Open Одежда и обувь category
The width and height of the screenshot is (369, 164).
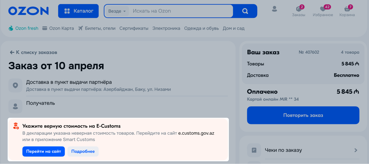[202, 28]
